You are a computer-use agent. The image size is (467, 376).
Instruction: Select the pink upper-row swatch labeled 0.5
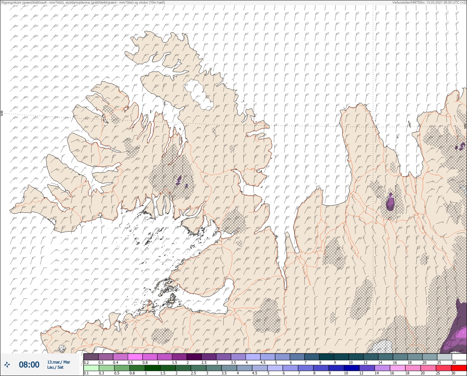click(x=135, y=357)
